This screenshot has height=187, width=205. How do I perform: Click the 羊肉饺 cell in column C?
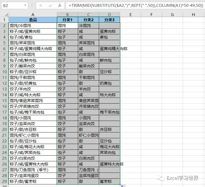[x=89, y=89]
